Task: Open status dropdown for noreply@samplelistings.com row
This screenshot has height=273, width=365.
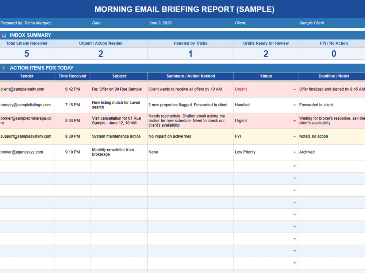Action: click(295, 105)
